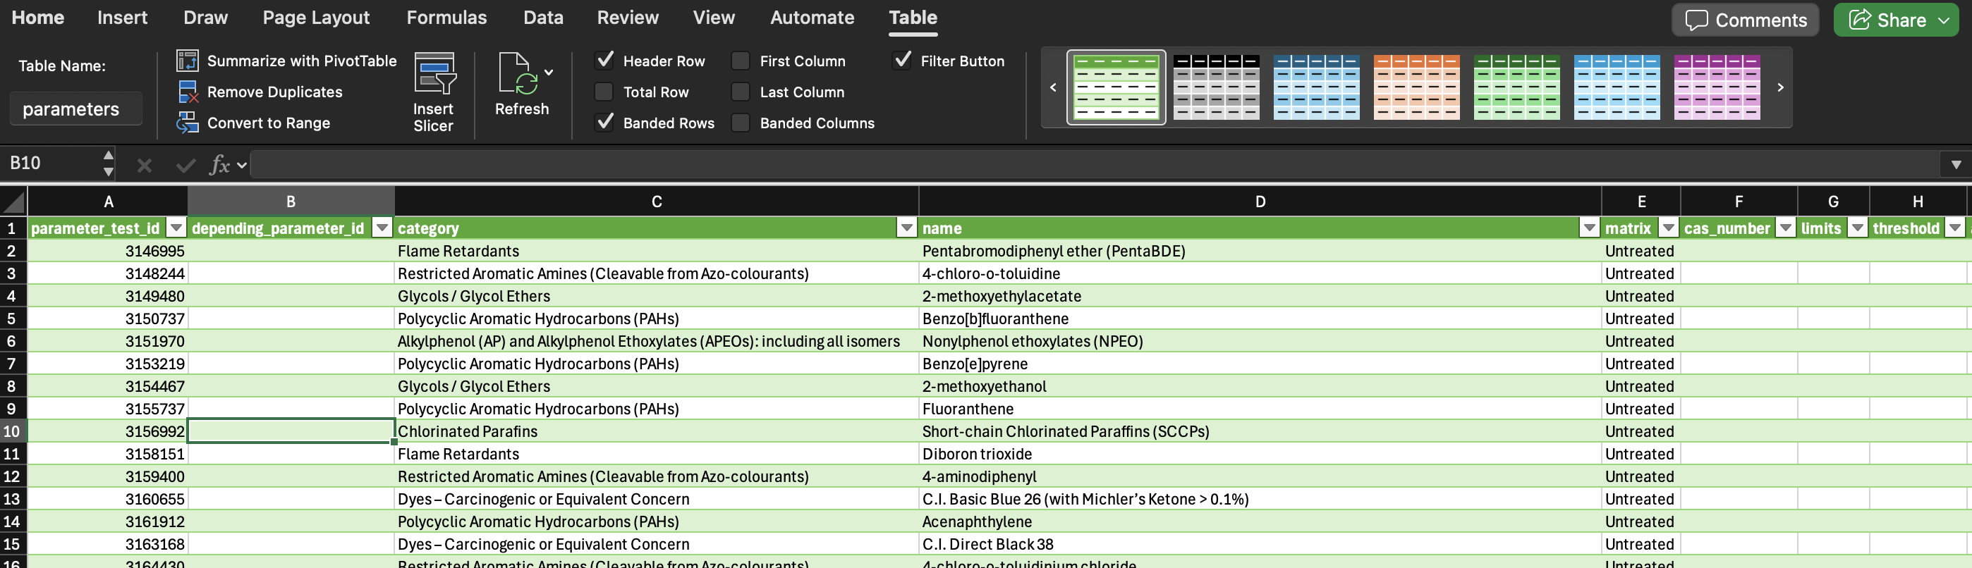
Task: Expand the formula bar
Action: (1956, 164)
